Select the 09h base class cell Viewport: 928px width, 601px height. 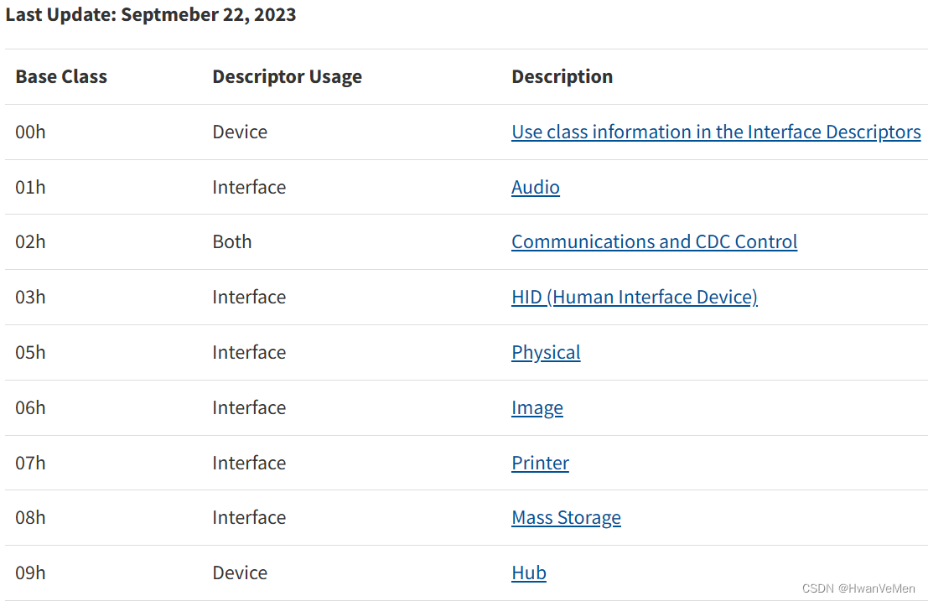pos(30,573)
